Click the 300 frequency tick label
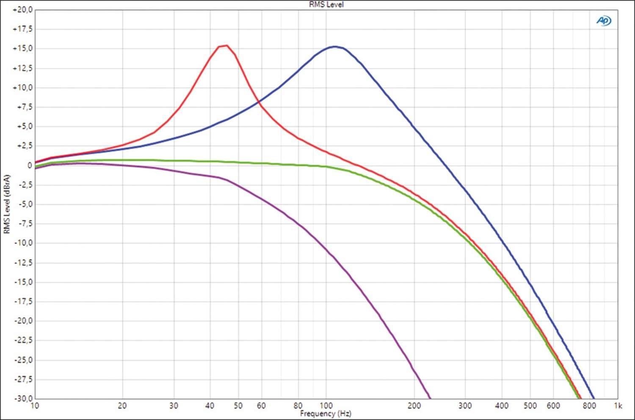Viewport: 635px width, 420px height. coord(465,406)
